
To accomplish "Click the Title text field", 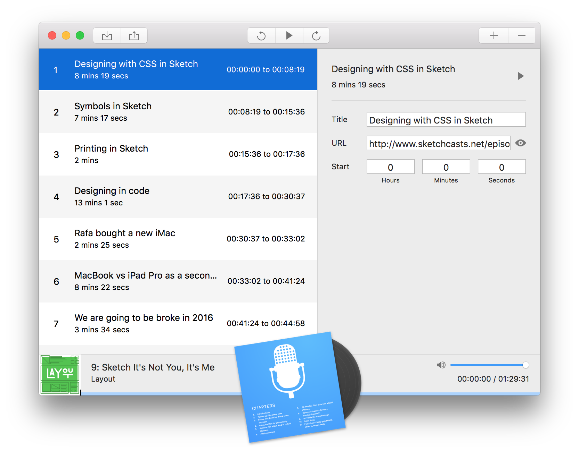I will point(446,120).
